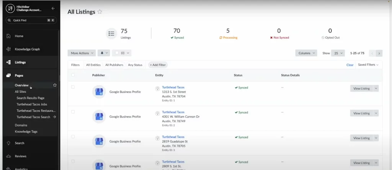Click the listings summary list icon
Viewport: 392px width, 170px height.
(x=111, y=34)
